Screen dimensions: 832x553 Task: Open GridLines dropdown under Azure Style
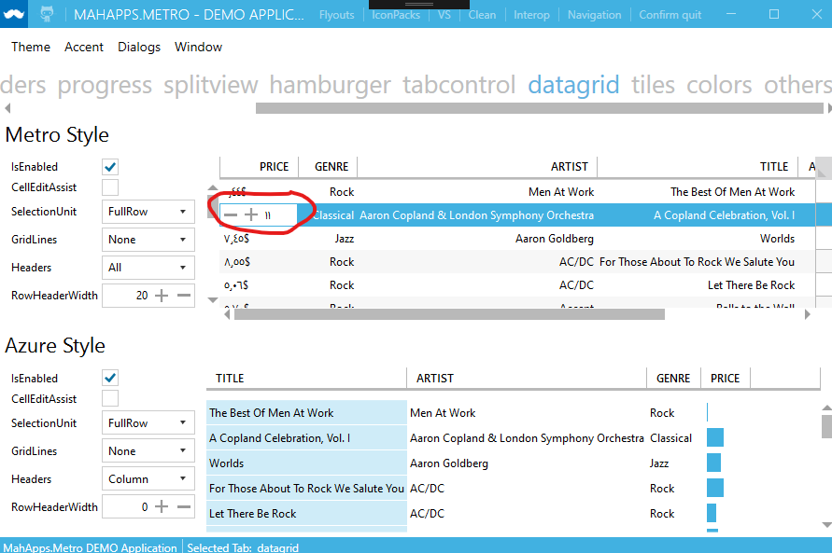click(x=148, y=450)
